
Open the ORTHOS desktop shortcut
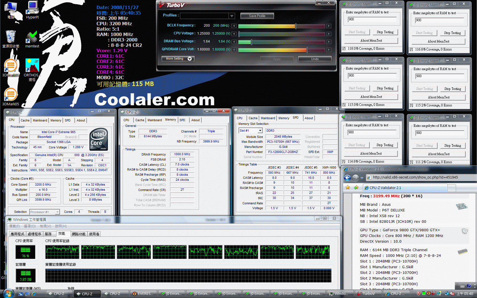32,70
